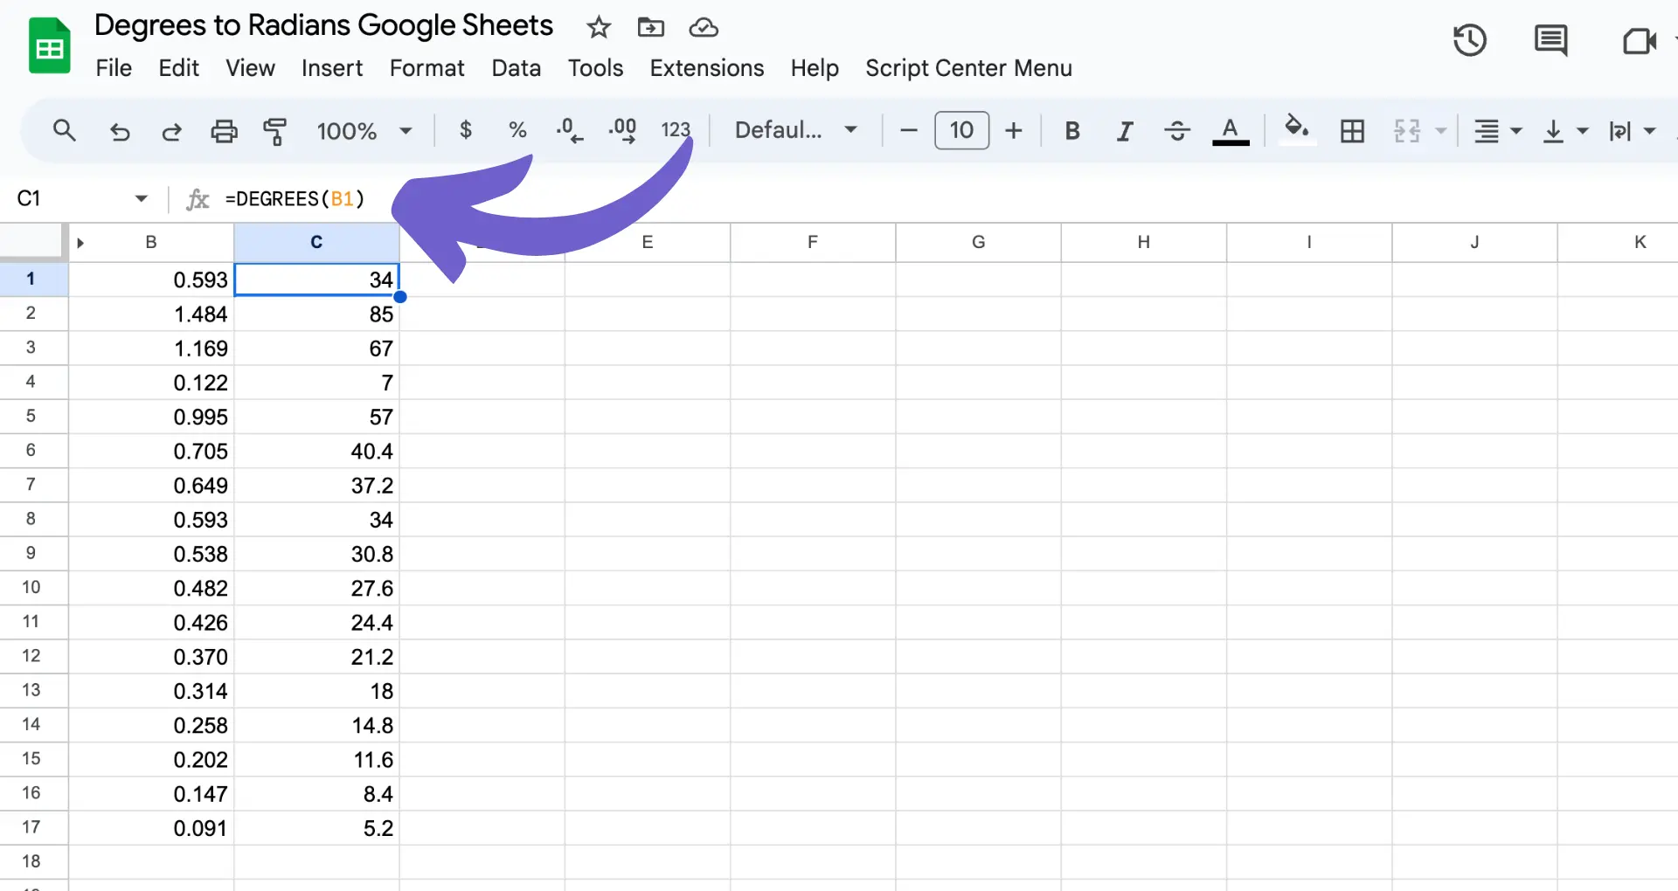Open text wrapping dropdown
This screenshot has width=1678, height=891.
(1633, 131)
